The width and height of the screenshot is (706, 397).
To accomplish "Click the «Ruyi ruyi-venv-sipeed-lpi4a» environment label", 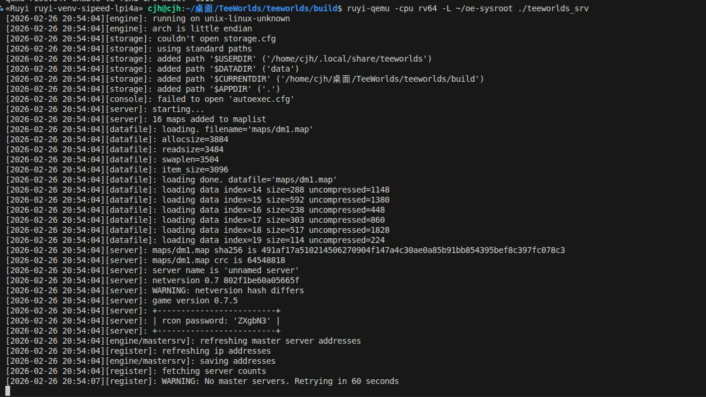I will click(x=74, y=9).
